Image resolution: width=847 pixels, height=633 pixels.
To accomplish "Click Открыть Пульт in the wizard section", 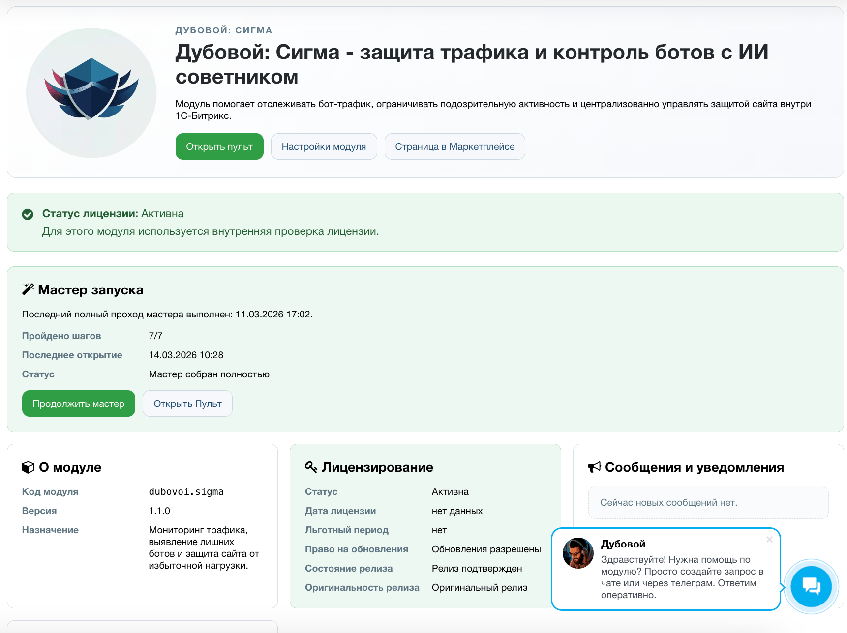I will pyautogui.click(x=187, y=403).
